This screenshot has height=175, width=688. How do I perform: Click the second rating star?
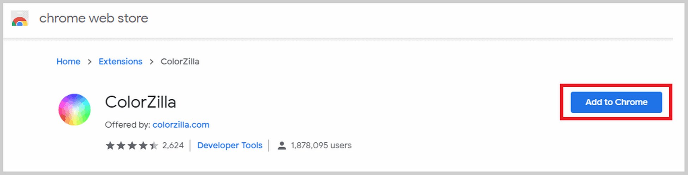coord(121,145)
